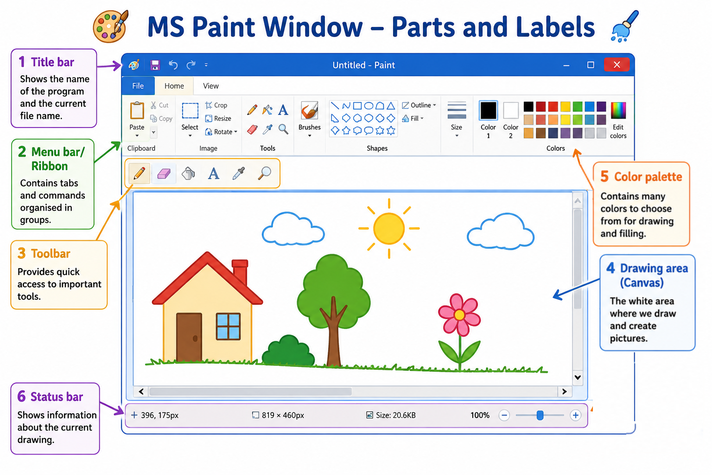Click the 100% zoom level text
This screenshot has width=712, height=475.
(480, 415)
